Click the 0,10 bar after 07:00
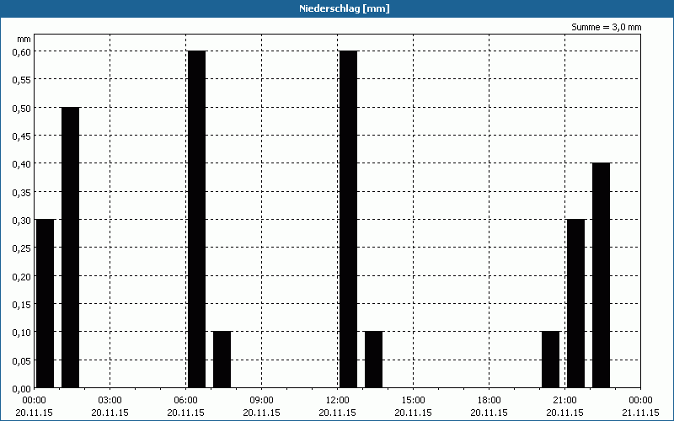This screenshot has width=674, height=421. click(222, 360)
